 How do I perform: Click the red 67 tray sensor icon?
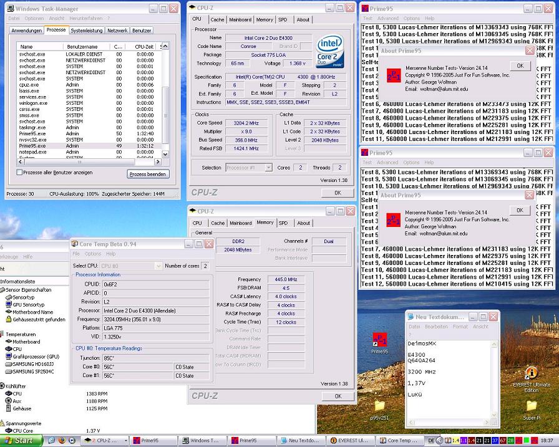503,441
